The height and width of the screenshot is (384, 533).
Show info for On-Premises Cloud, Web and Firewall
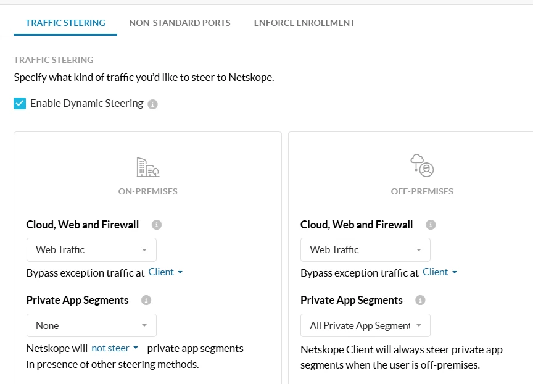point(156,225)
